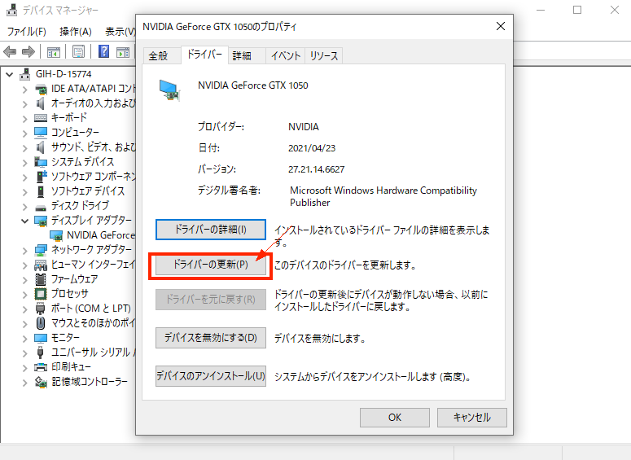Expand the コンピューター node
This screenshot has height=460, width=631.
pos(25,134)
